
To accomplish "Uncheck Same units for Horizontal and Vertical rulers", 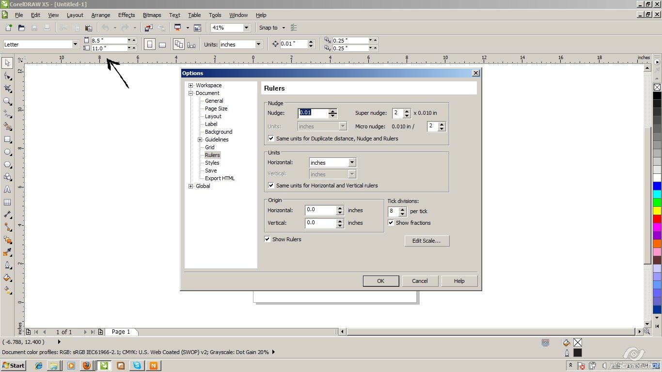I will tap(271, 186).
